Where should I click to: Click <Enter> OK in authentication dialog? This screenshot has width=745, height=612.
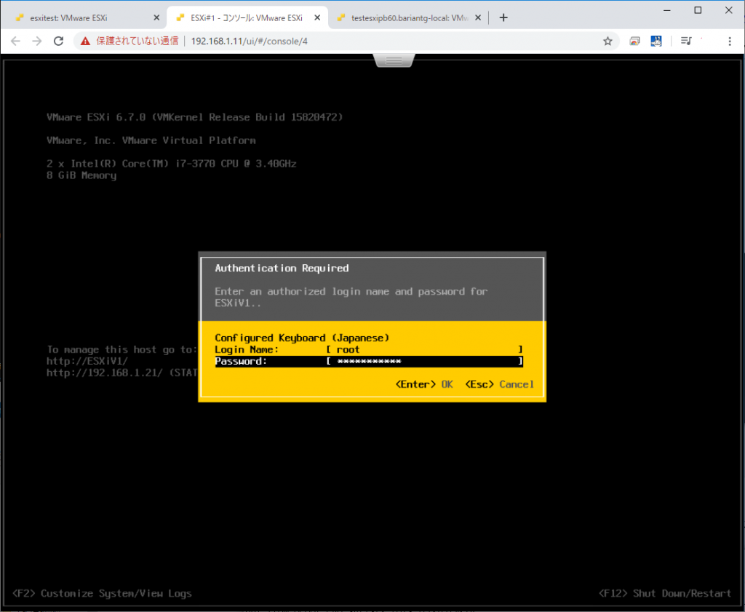pyautogui.click(x=424, y=384)
